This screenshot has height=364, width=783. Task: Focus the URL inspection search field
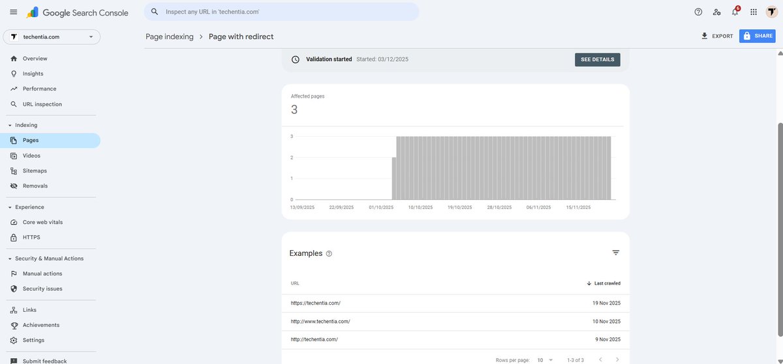[282, 12]
